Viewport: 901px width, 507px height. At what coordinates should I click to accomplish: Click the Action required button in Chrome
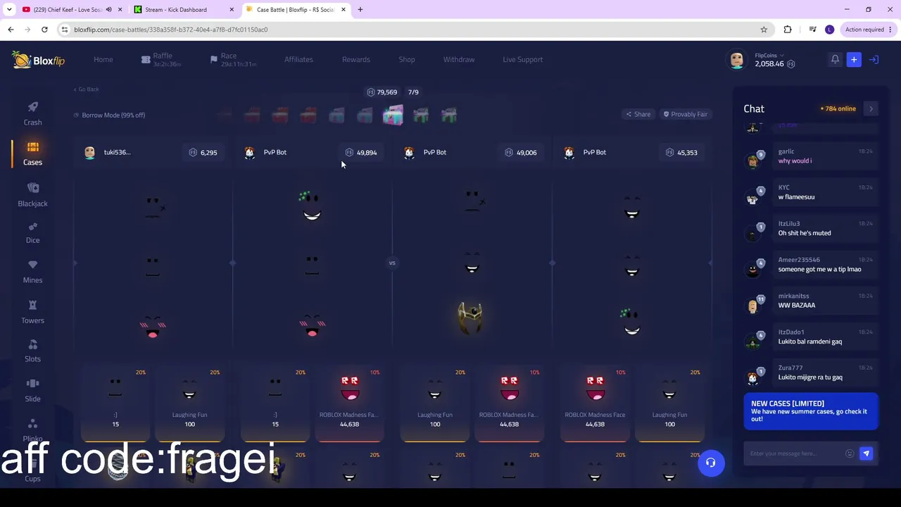[x=869, y=30]
